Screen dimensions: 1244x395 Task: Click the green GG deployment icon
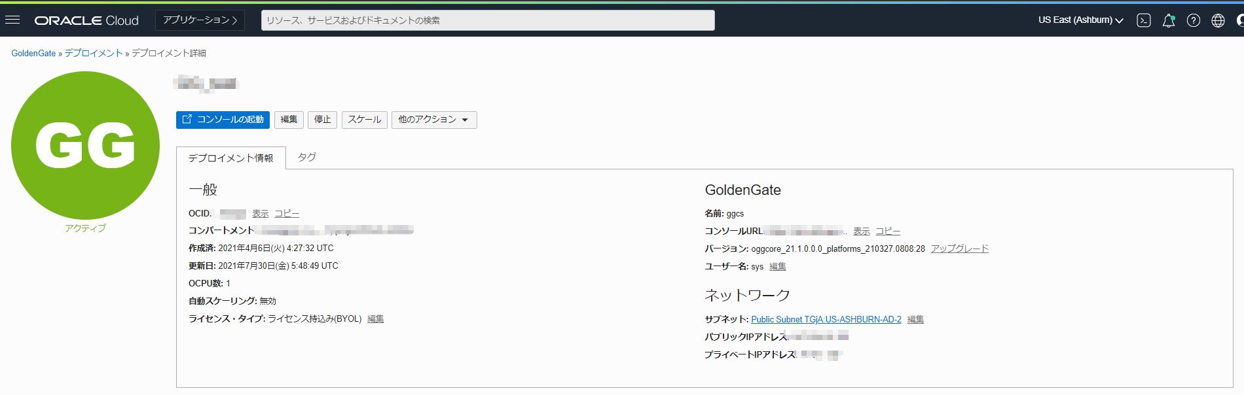(85, 145)
